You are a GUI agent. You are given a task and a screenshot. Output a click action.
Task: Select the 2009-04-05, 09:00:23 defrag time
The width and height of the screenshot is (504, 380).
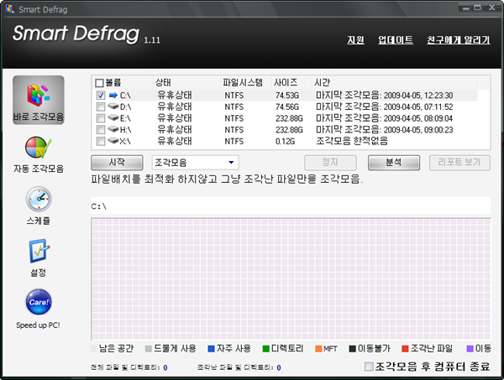click(x=418, y=130)
